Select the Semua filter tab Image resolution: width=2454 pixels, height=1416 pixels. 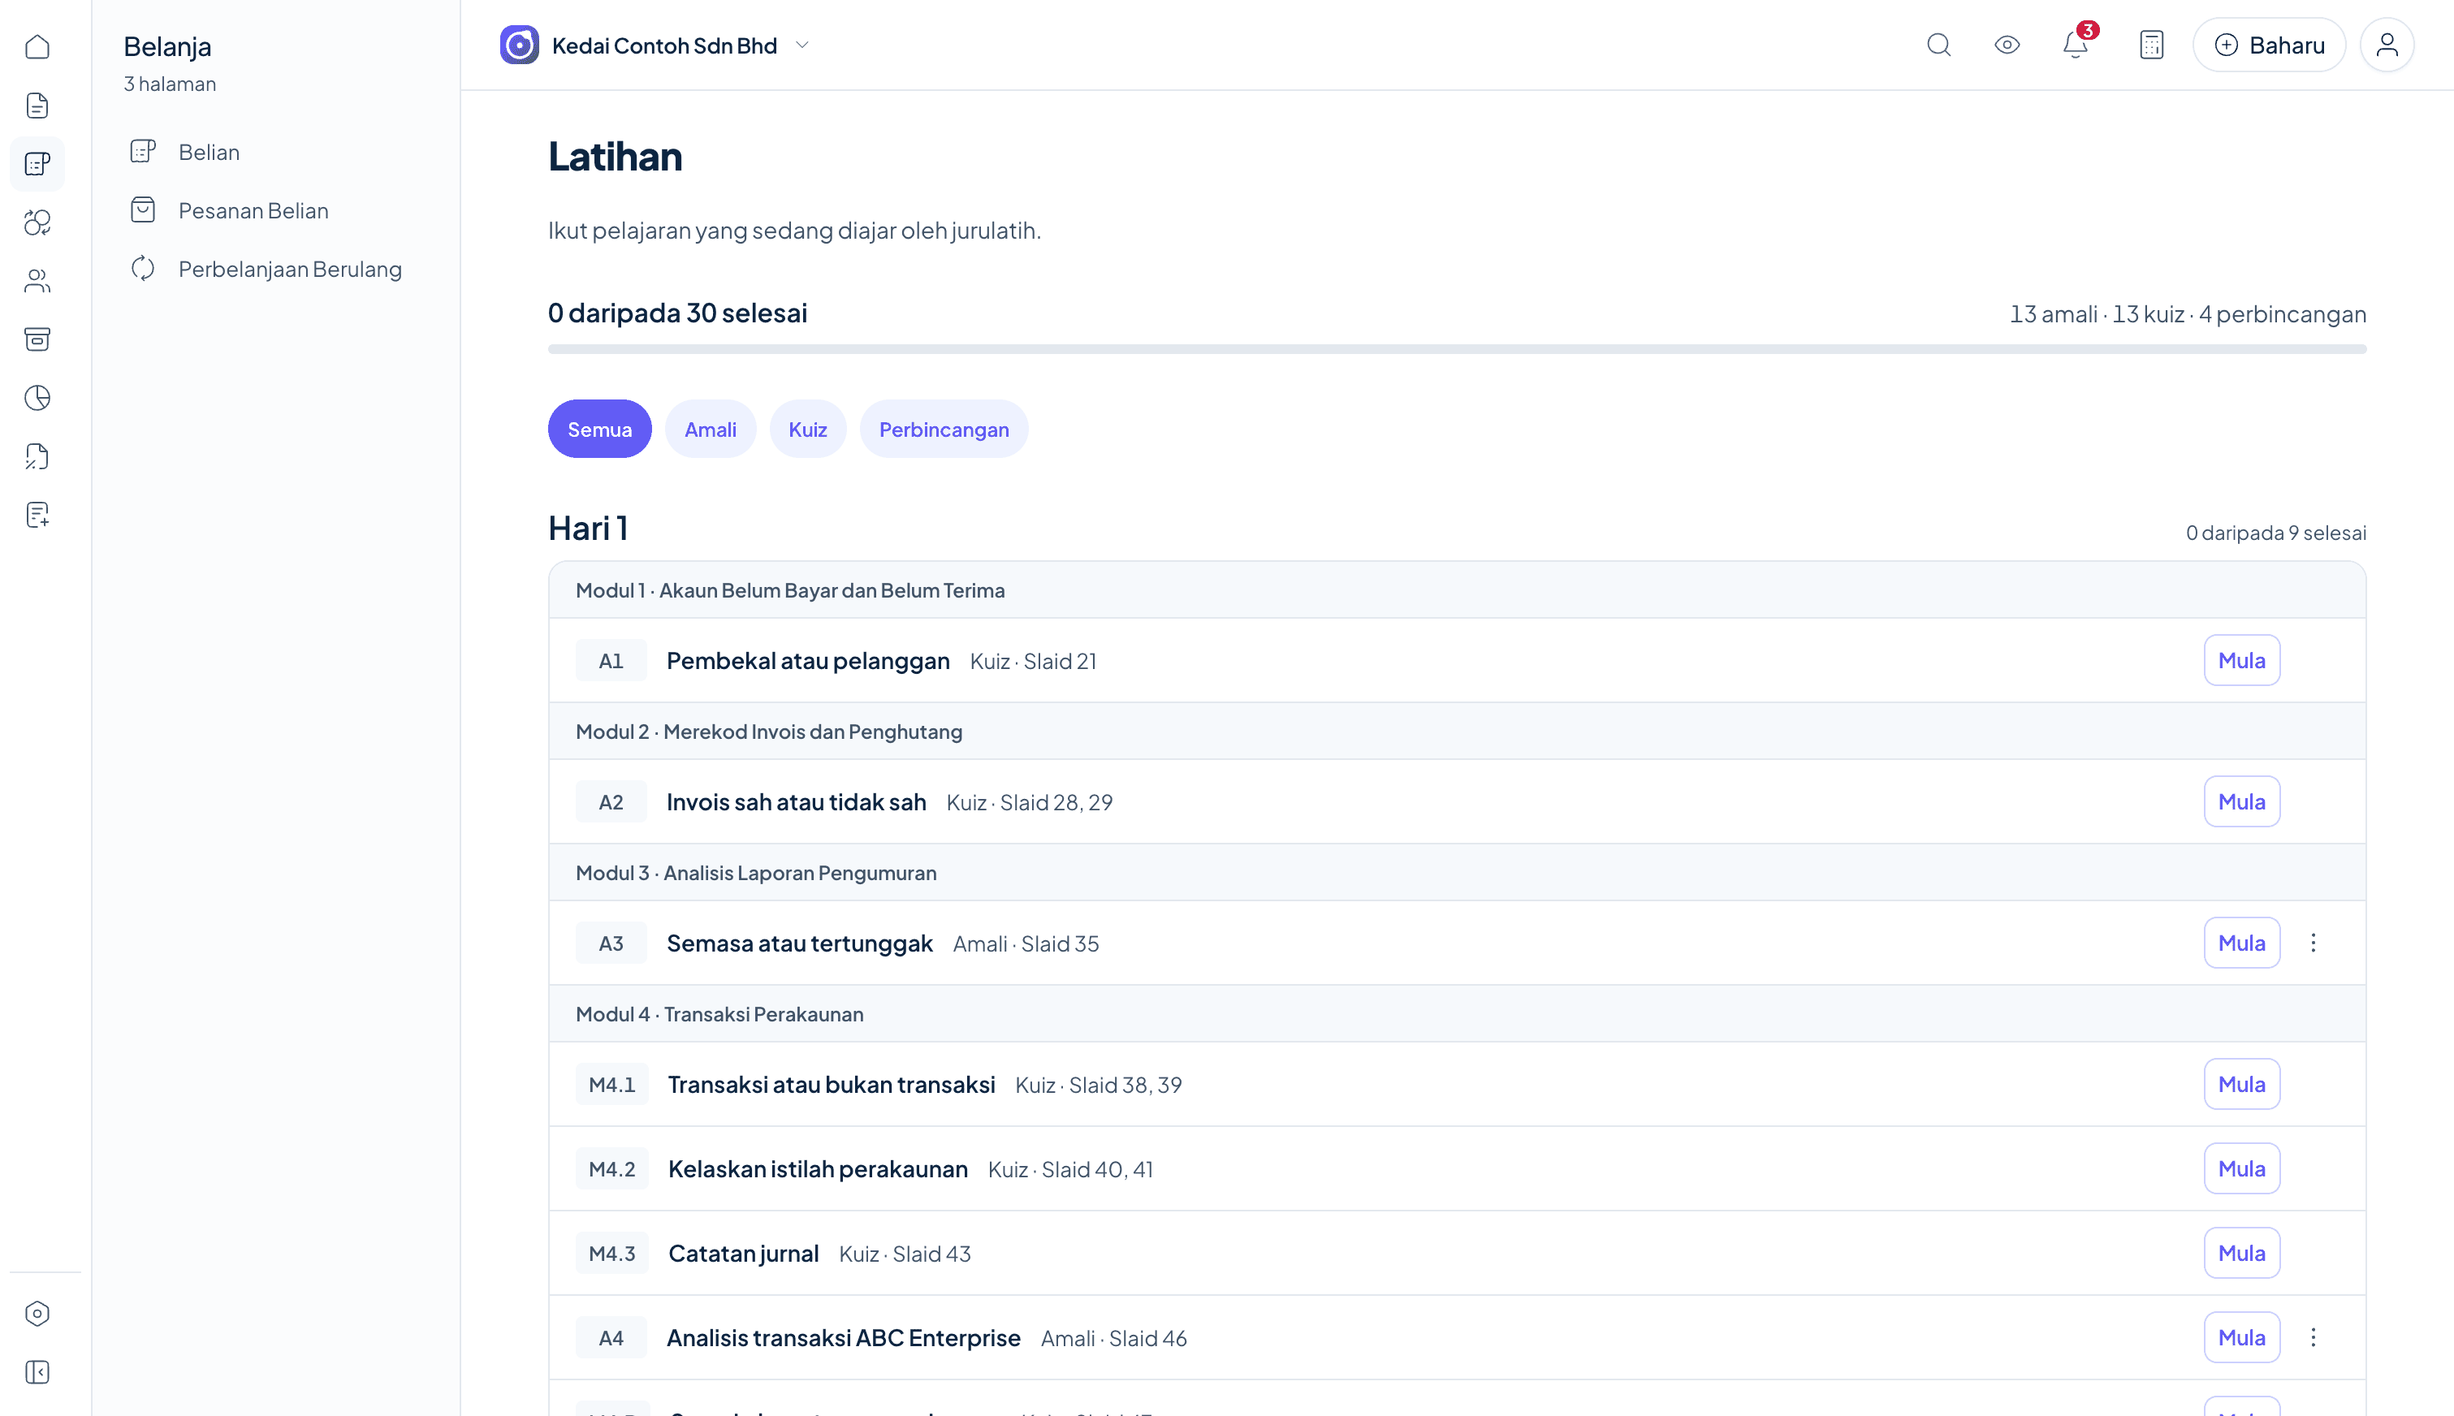[x=599, y=429]
